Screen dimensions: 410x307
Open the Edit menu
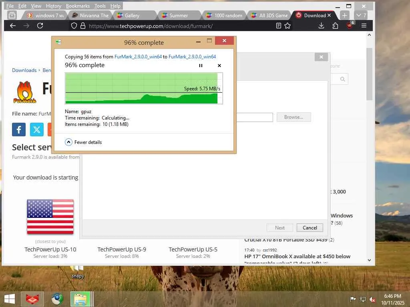tap(22, 6)
